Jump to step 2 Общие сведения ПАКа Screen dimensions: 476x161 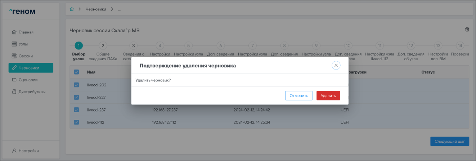[x=103, y=46]
